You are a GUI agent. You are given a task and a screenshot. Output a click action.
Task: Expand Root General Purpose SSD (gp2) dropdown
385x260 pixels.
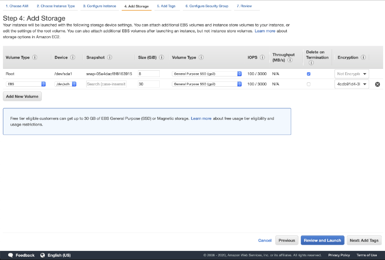pos(207,74)
